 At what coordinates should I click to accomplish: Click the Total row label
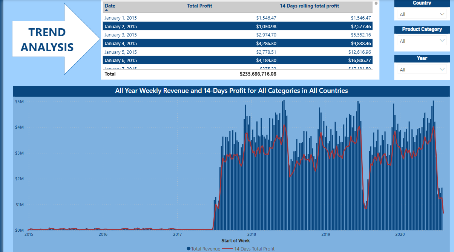point(110,74)
